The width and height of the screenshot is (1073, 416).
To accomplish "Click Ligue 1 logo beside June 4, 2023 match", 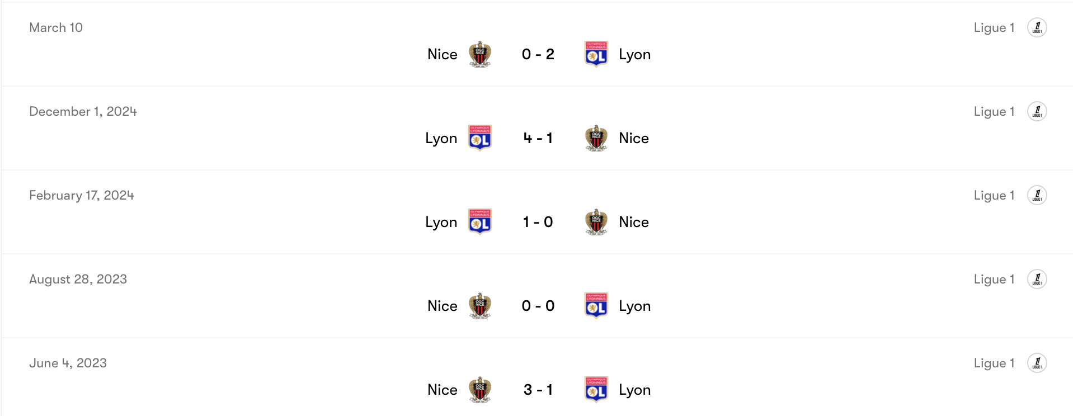I will pos(1037,363).
